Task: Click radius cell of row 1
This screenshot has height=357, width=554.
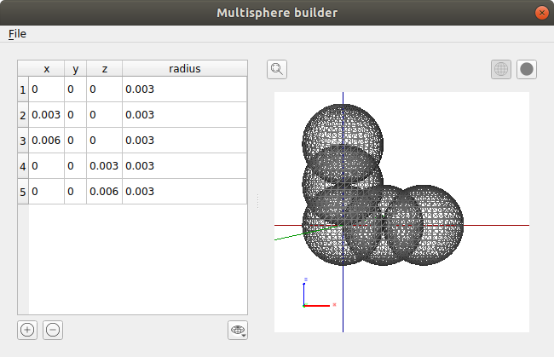Action: click(185, 89)
